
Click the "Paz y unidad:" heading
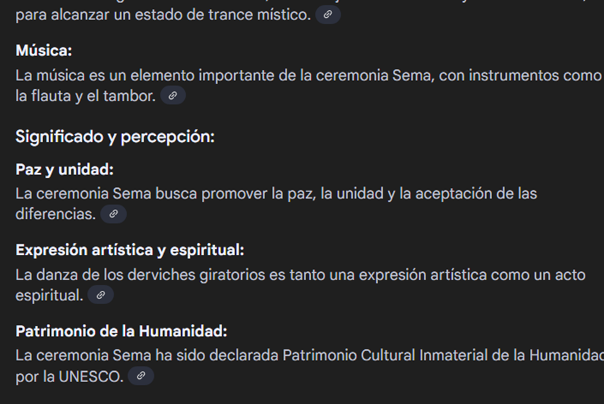point(64,170)
